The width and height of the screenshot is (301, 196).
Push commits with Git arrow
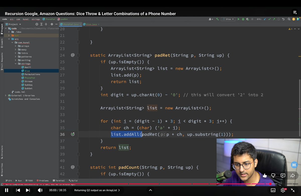[274, 19]
